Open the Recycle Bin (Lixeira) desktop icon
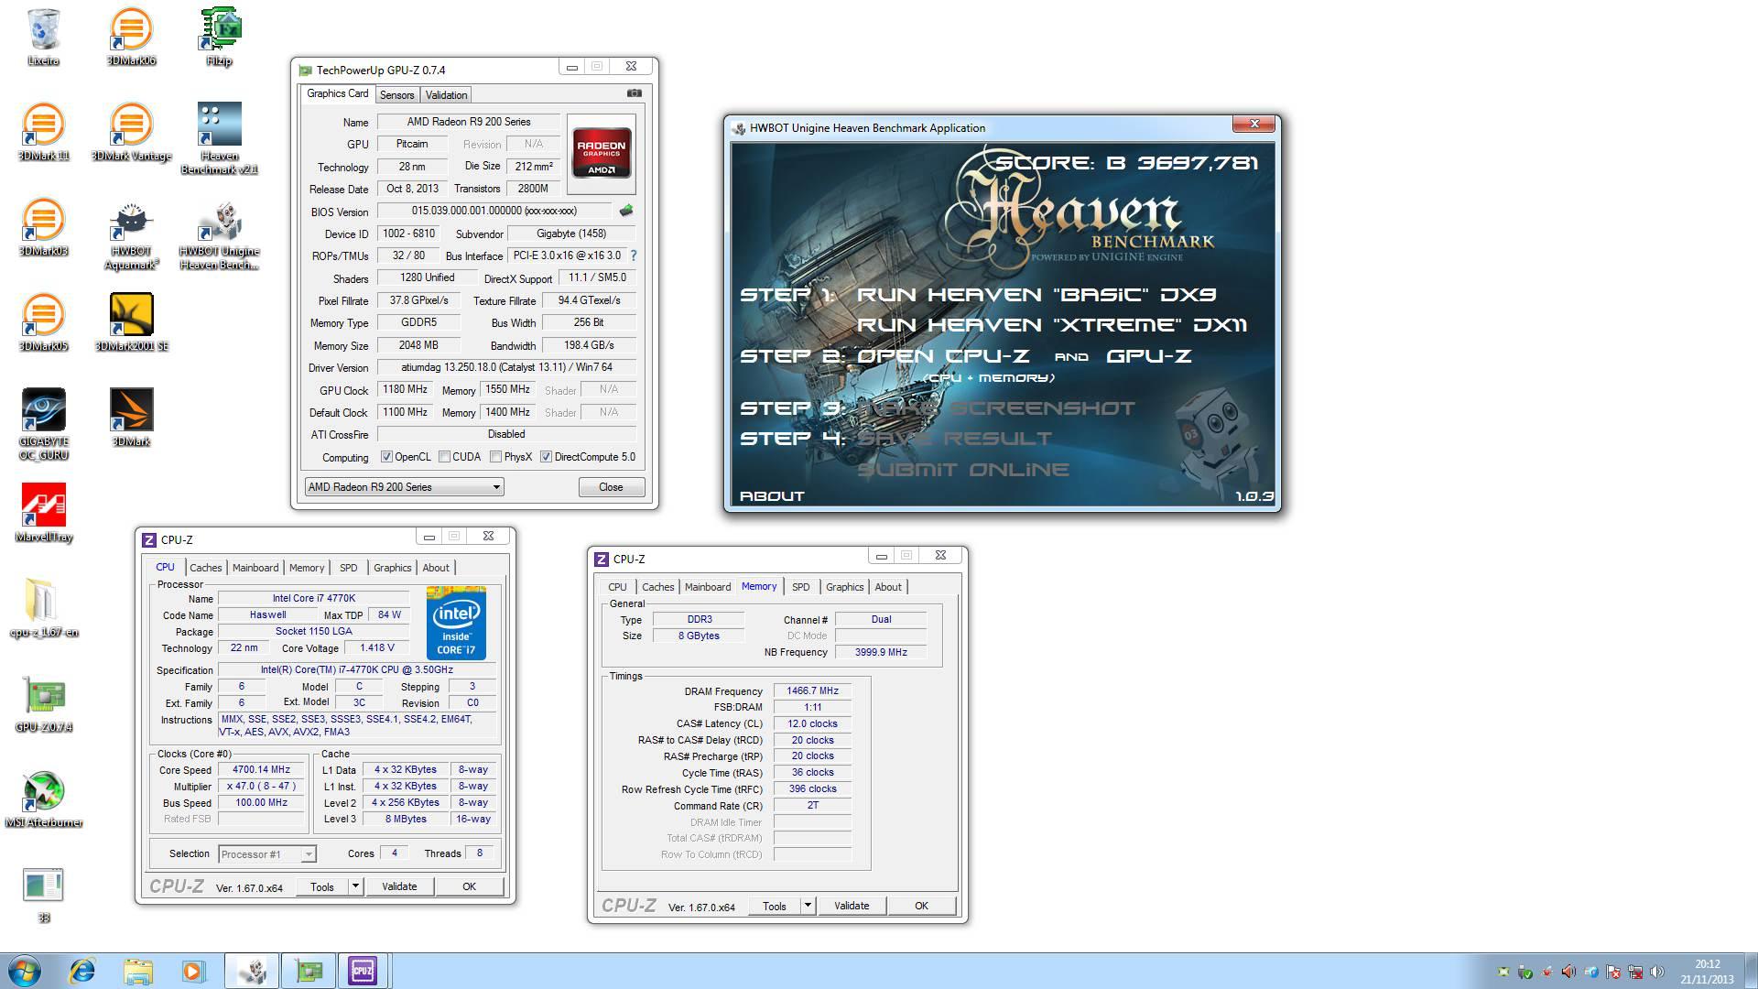This screenshot has width=1758, height=989. (x=43, y=37)
